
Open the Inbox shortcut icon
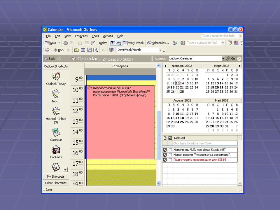click(56, 94)
